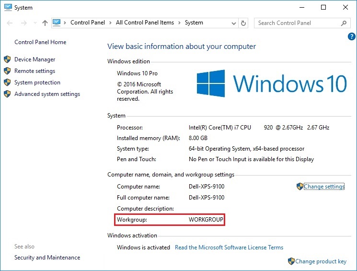Click Full computer name value Dell-XPS-9100
The height and width of the screenshot is (271, 357).
click(x=207, y=198)
